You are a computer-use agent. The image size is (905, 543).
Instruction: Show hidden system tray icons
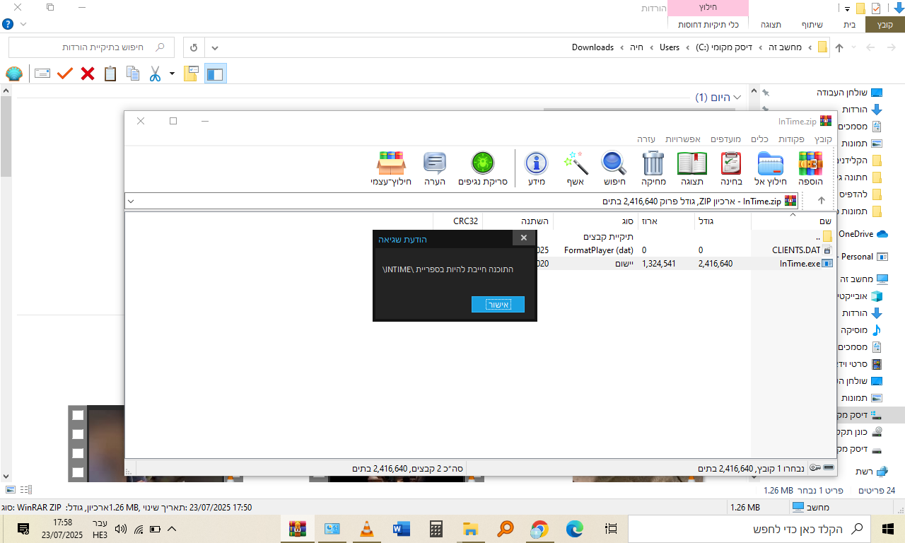click(x=171, y=529)
